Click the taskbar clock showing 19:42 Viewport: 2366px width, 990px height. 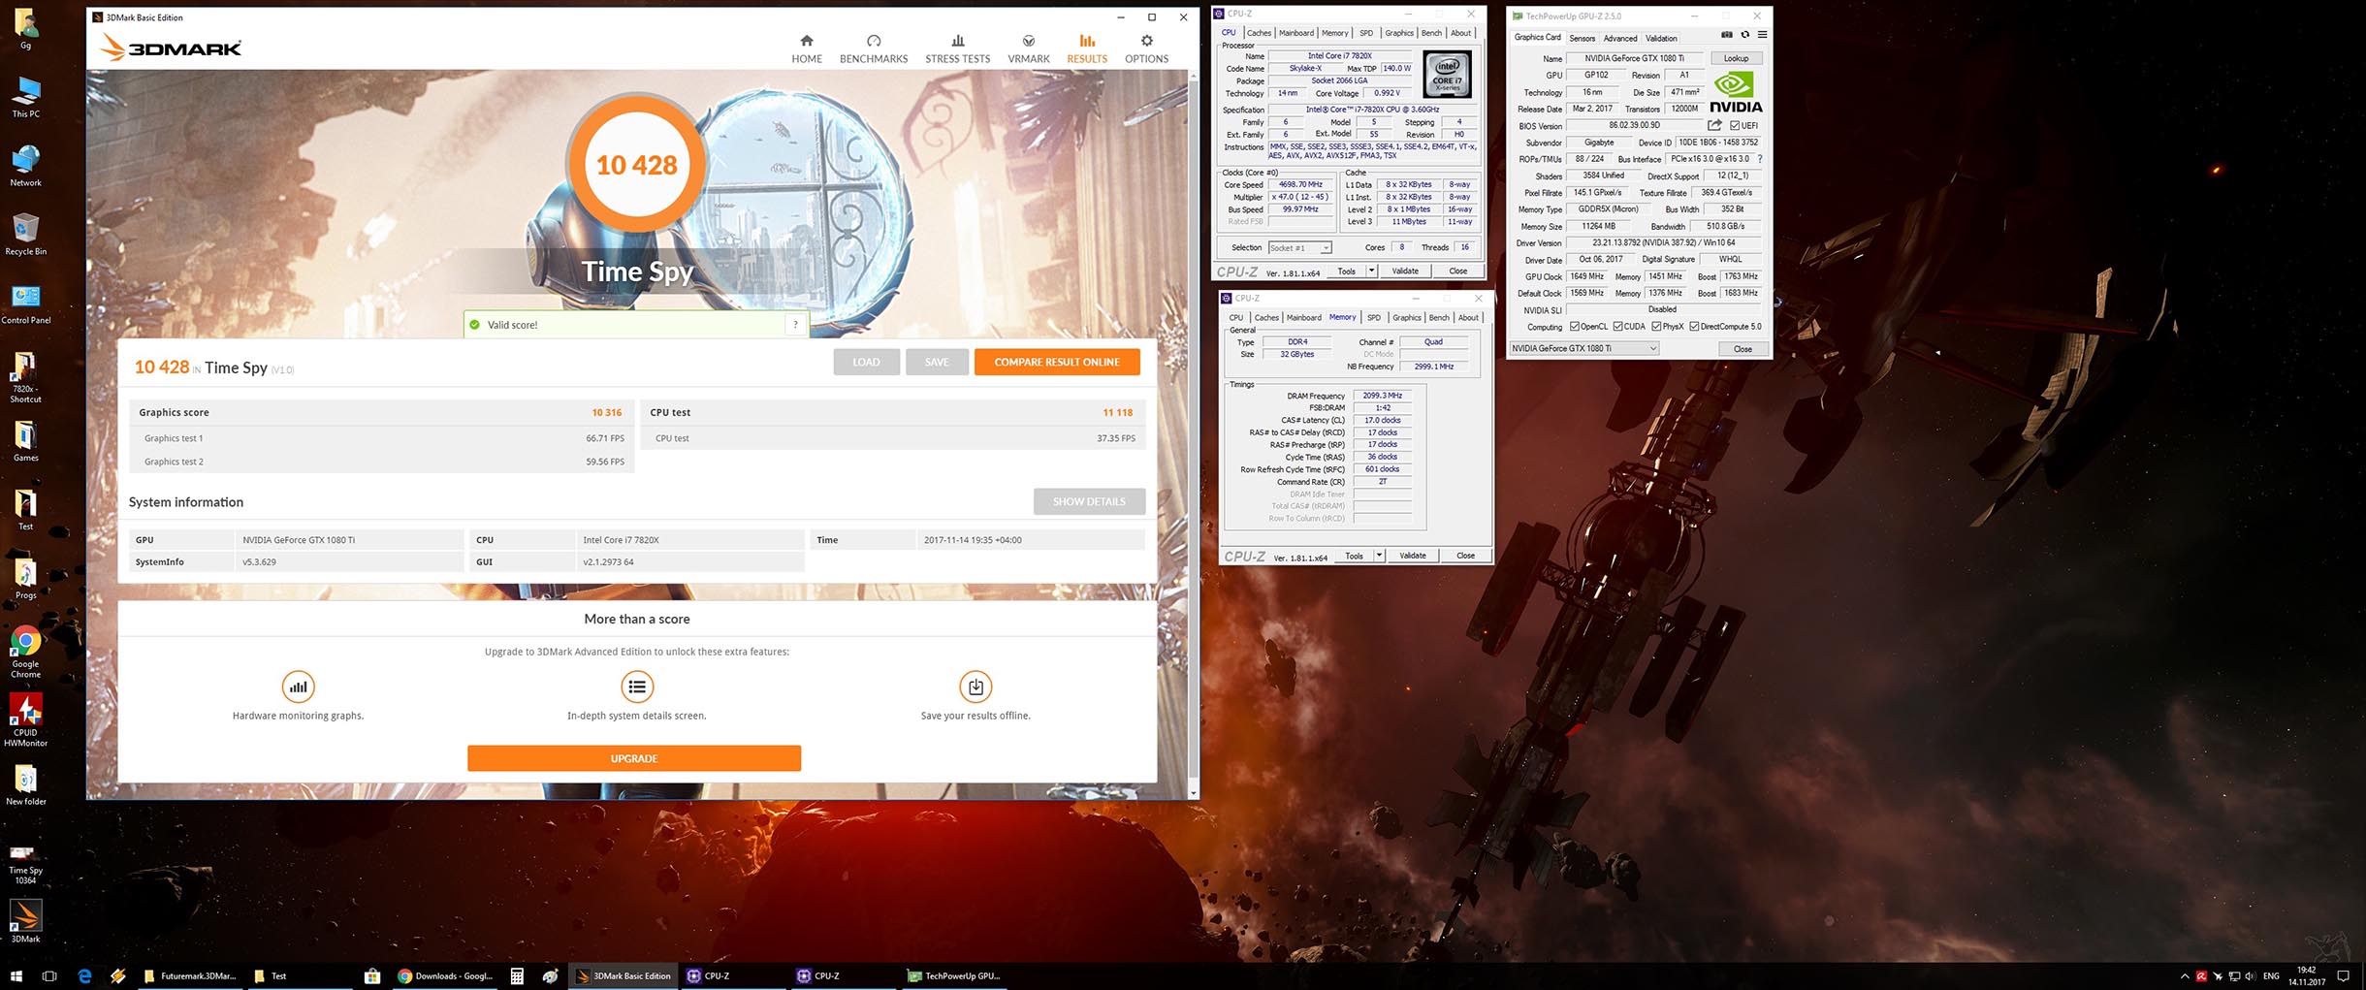2306,976
